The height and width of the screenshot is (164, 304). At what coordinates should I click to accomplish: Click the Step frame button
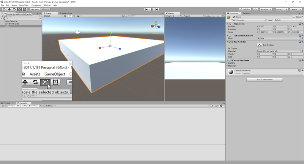(x=157, y=9)
